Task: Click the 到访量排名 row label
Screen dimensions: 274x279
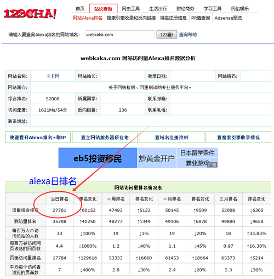Action: click(x=25, y=221)
